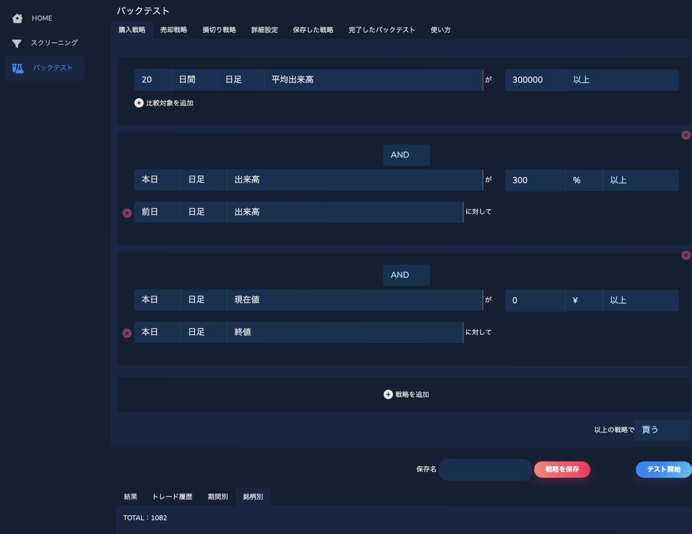Click the 保存名 name input field

tap(485, 470)
